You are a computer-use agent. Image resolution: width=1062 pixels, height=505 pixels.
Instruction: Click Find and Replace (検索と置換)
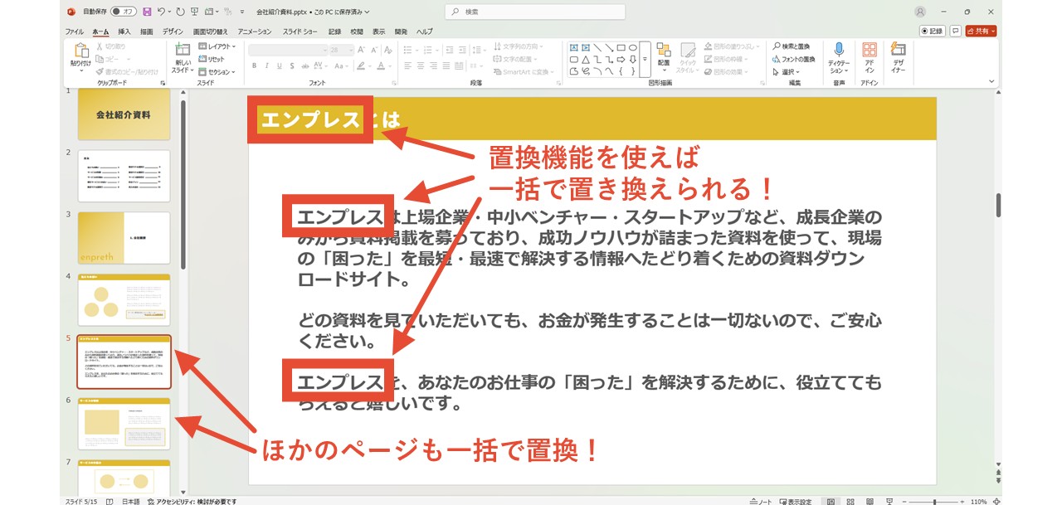[x=792, y=47]
